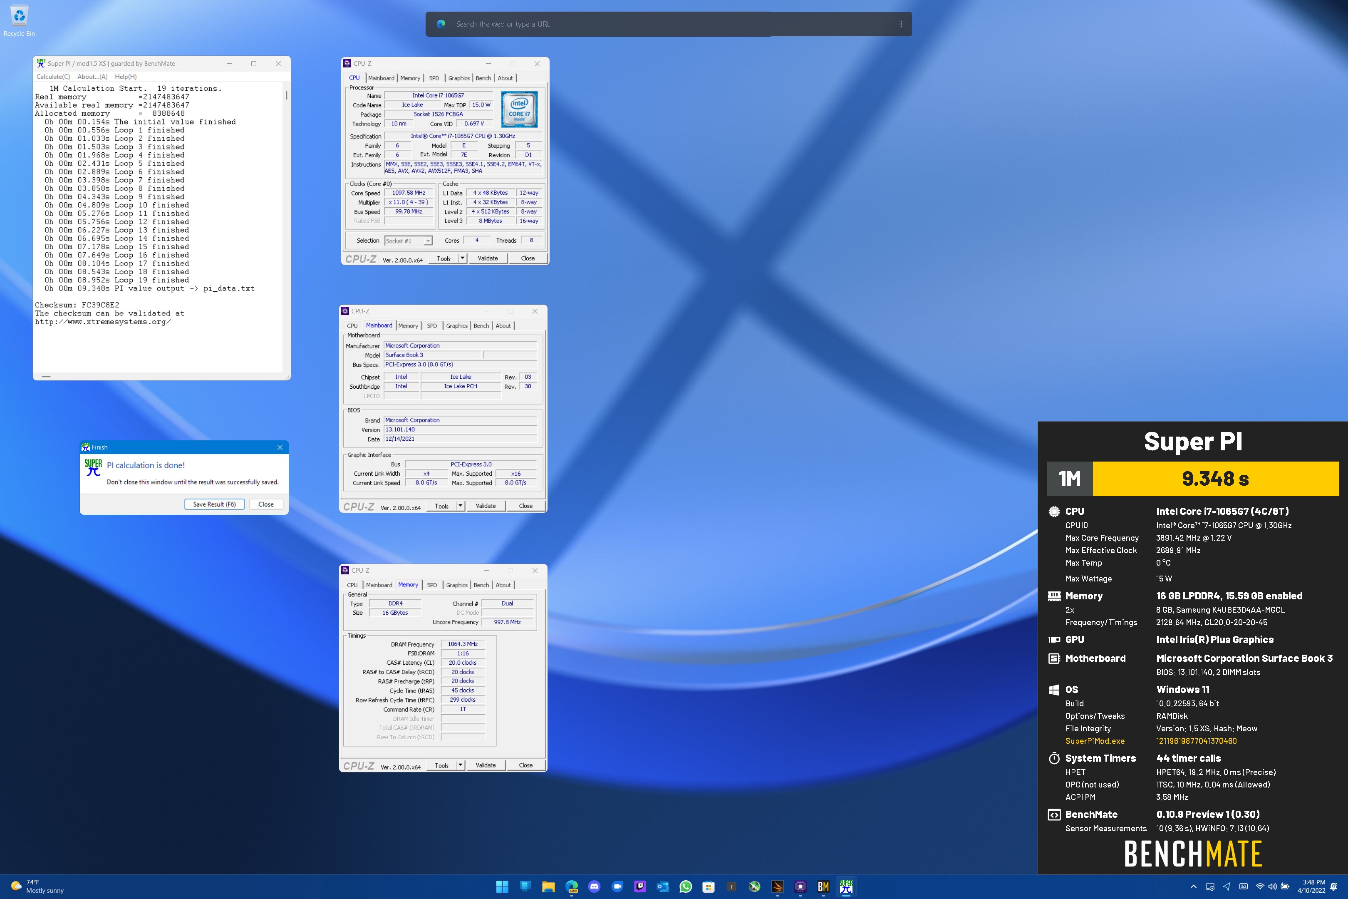Image resolution: width=1348 pixels, height=899 pixels.
Task: Click Surface Book 3 model field
Action: pos(433,355)
